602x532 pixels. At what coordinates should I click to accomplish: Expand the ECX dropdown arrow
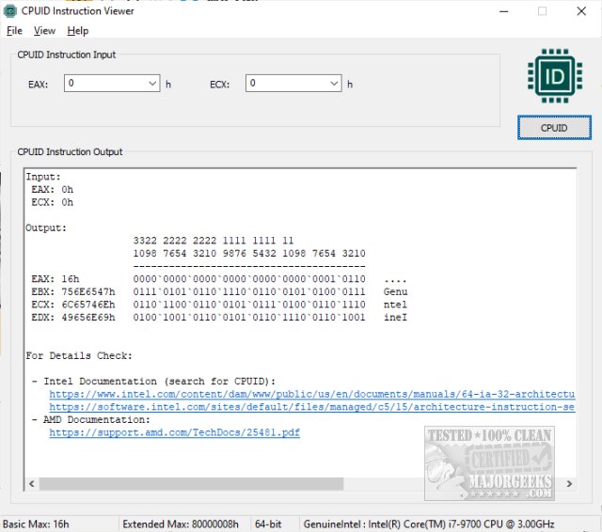click(x=334, y=84)
